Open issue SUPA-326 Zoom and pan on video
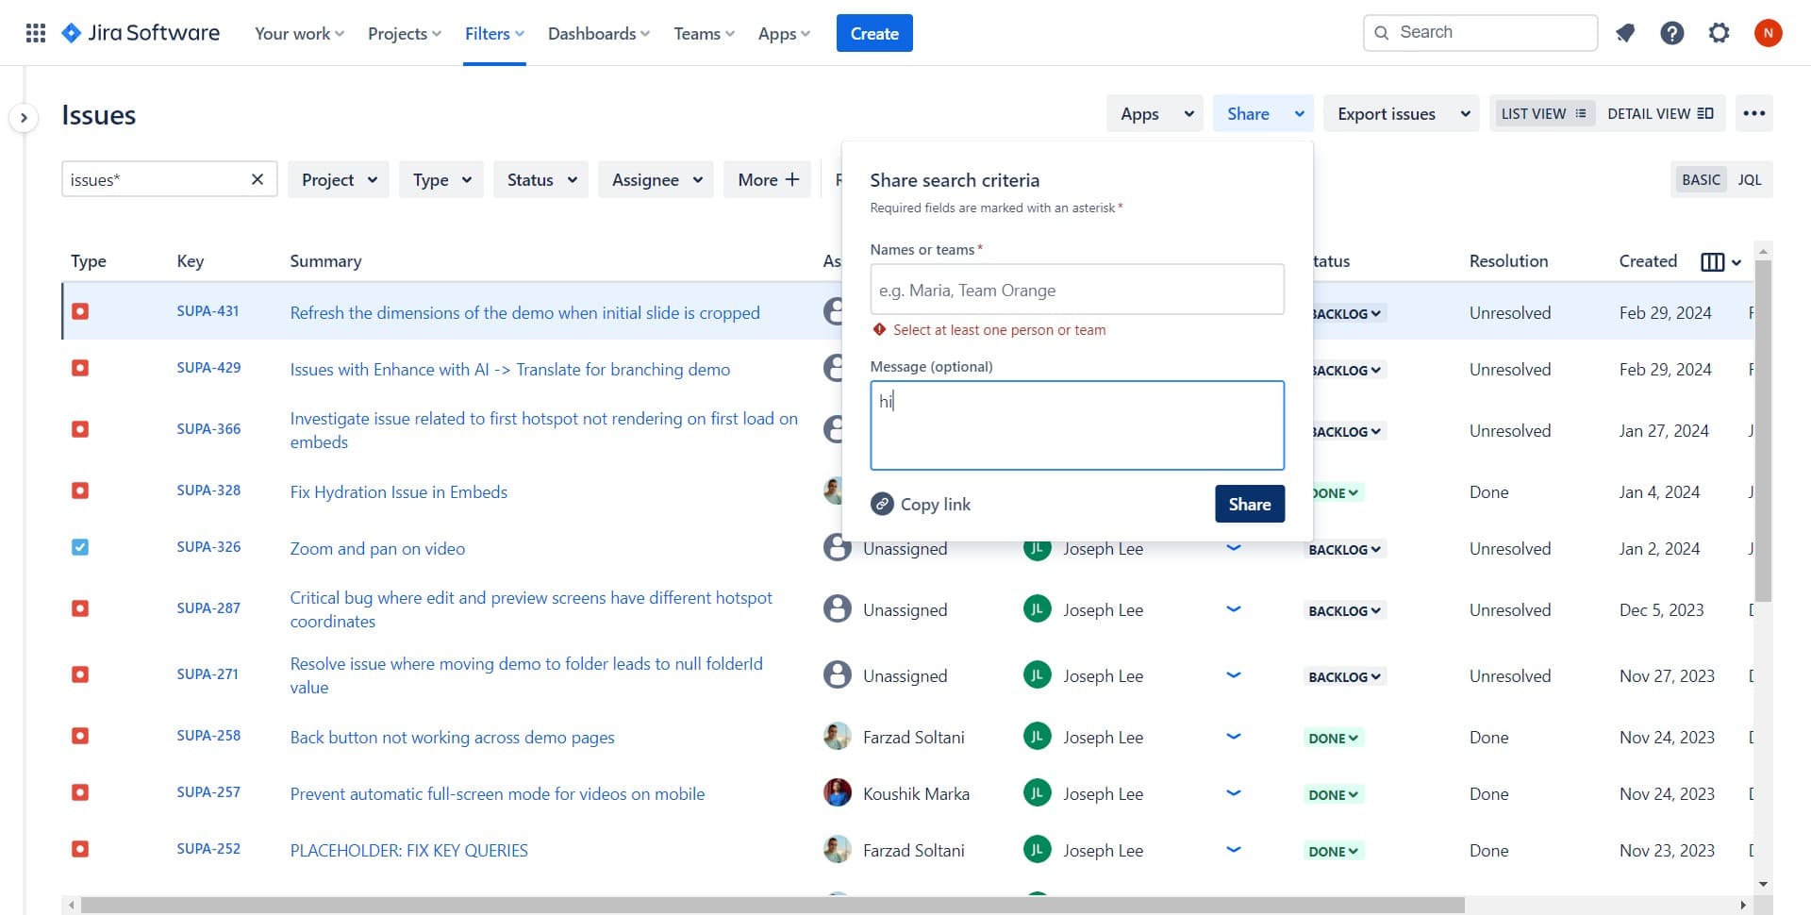 coord(376,549)
